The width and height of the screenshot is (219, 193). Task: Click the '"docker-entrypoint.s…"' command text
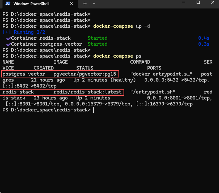(x=161, y=74)
